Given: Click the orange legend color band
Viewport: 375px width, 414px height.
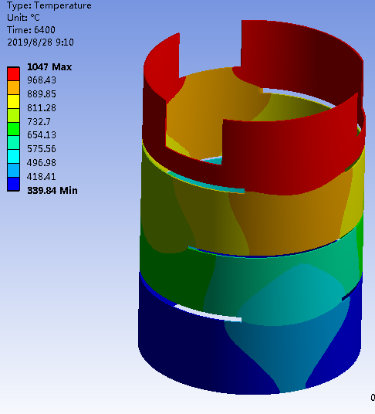Looking at the screenshot, I should pos(13,87).
